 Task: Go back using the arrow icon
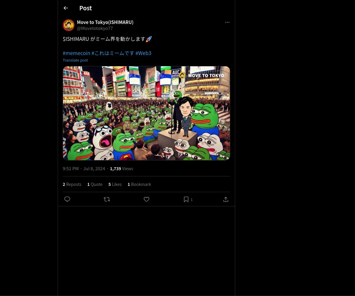click(66, 8)
